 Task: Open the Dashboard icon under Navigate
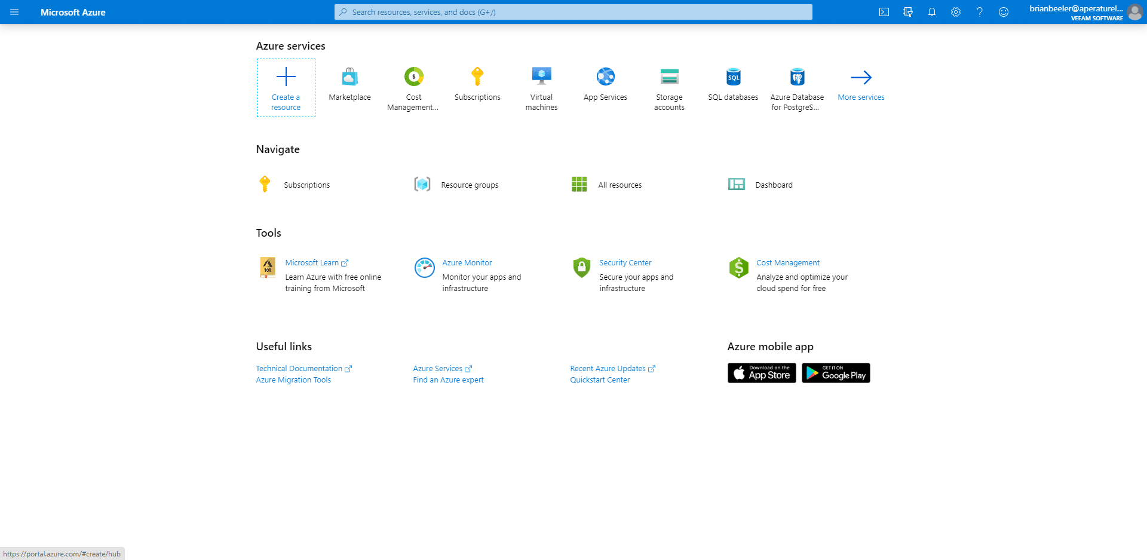pyautogui.click(x=737, y=184)
